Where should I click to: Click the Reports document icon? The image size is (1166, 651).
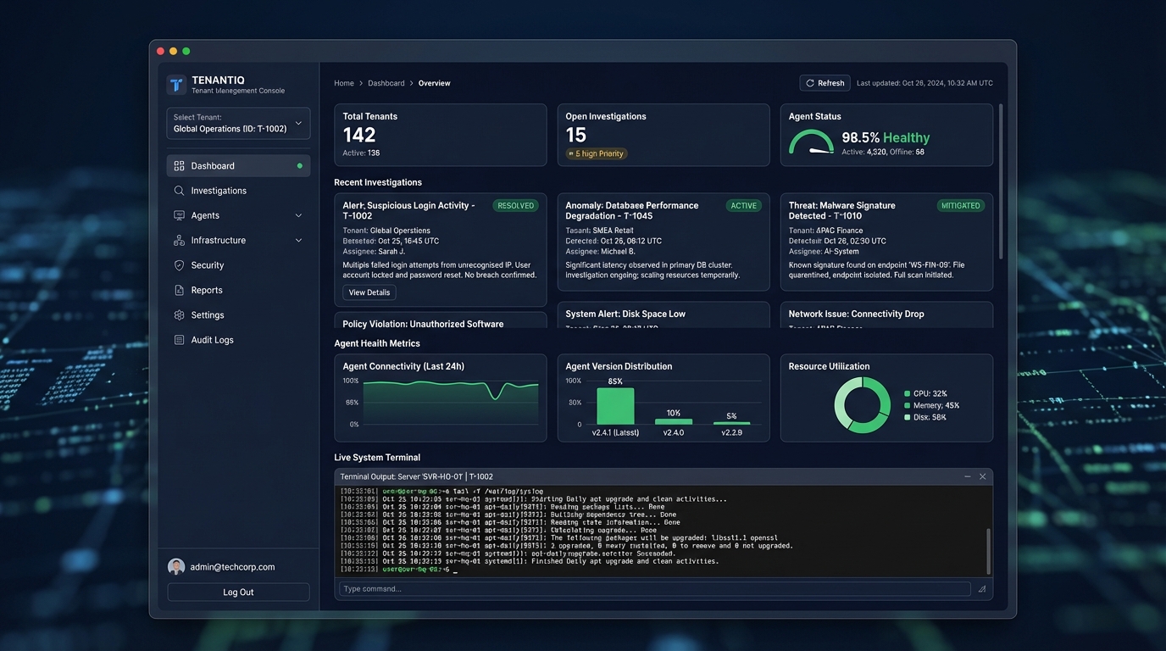pyautogui.click(x=178, y=289)
